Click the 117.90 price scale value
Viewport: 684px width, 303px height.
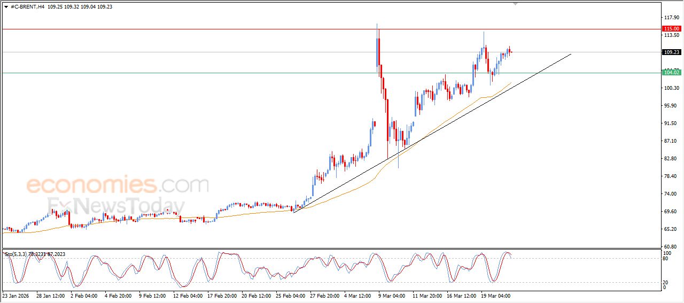[670, 18]
